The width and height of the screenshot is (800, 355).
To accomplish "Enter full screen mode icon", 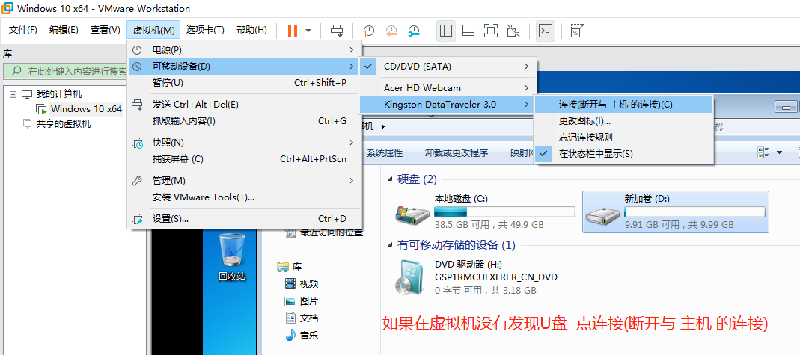I will click(491, 31).
